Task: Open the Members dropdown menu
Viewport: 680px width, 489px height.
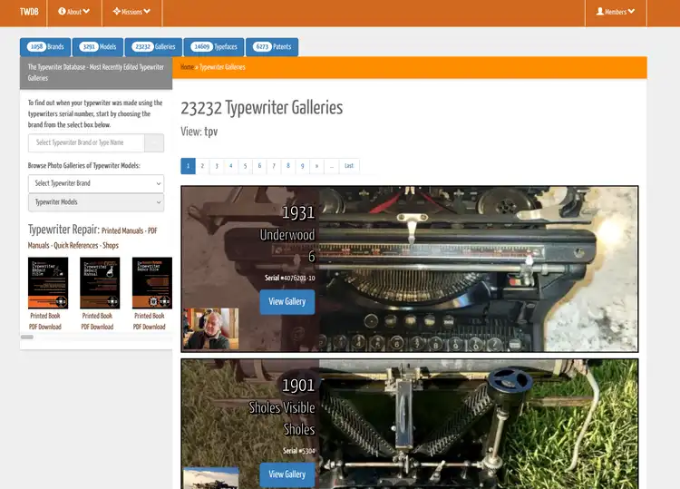Action: (616, 12)
